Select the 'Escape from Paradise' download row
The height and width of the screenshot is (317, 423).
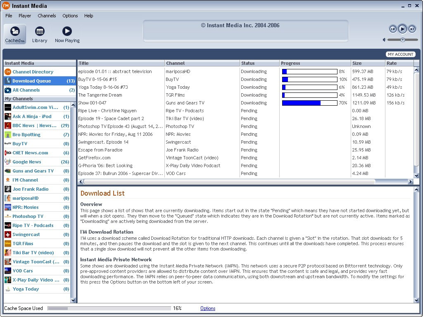[245, 150]
